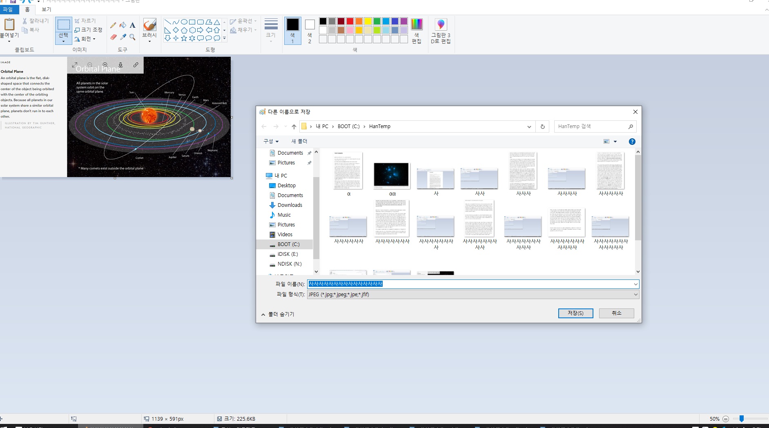This screenshot has height=428, width=769.
Task: Click the help question mark icon
Action: pos(632,142)
